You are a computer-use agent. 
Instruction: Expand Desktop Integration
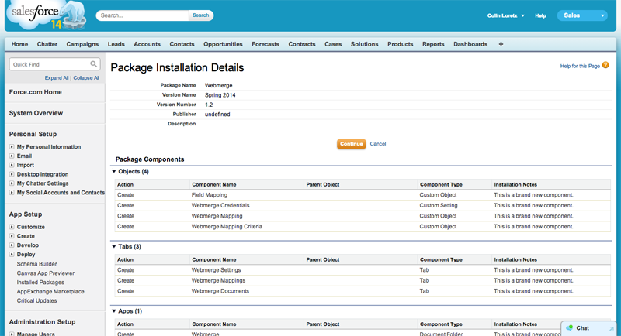click(x=12, y=174)
